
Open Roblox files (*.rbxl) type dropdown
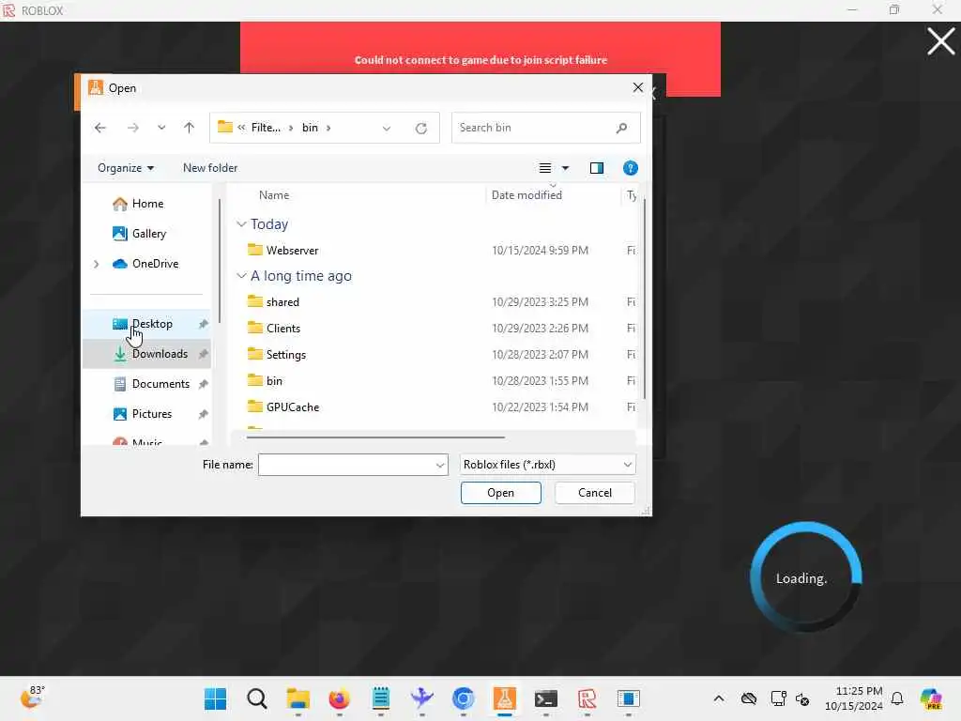[x=547, y=465]
